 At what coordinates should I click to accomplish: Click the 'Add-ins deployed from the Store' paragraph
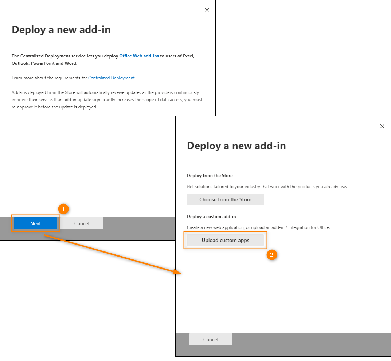tap(107, 100)
